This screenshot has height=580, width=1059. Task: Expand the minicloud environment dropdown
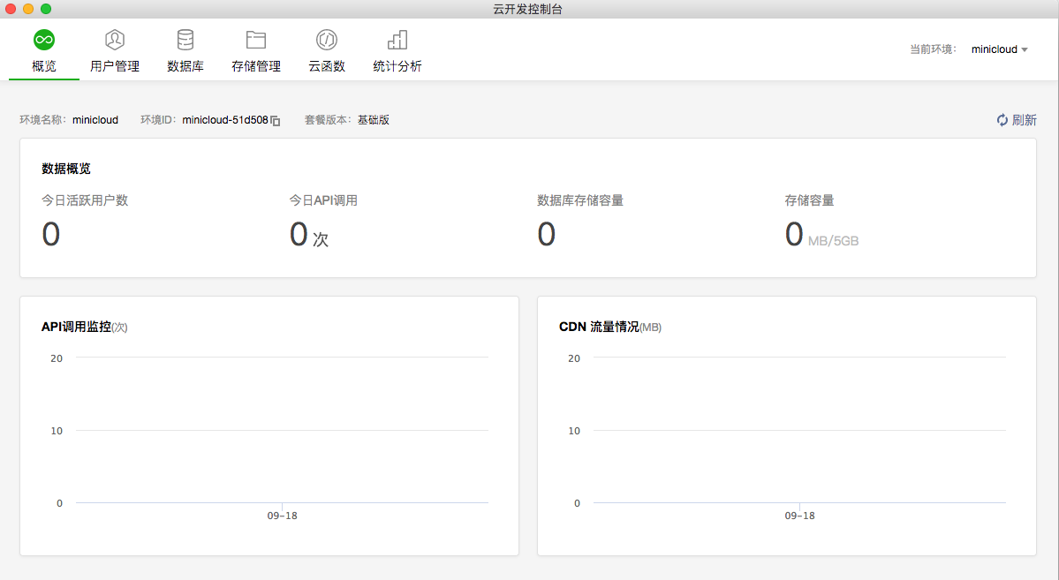pyautogui.click(x=999, y=49)
